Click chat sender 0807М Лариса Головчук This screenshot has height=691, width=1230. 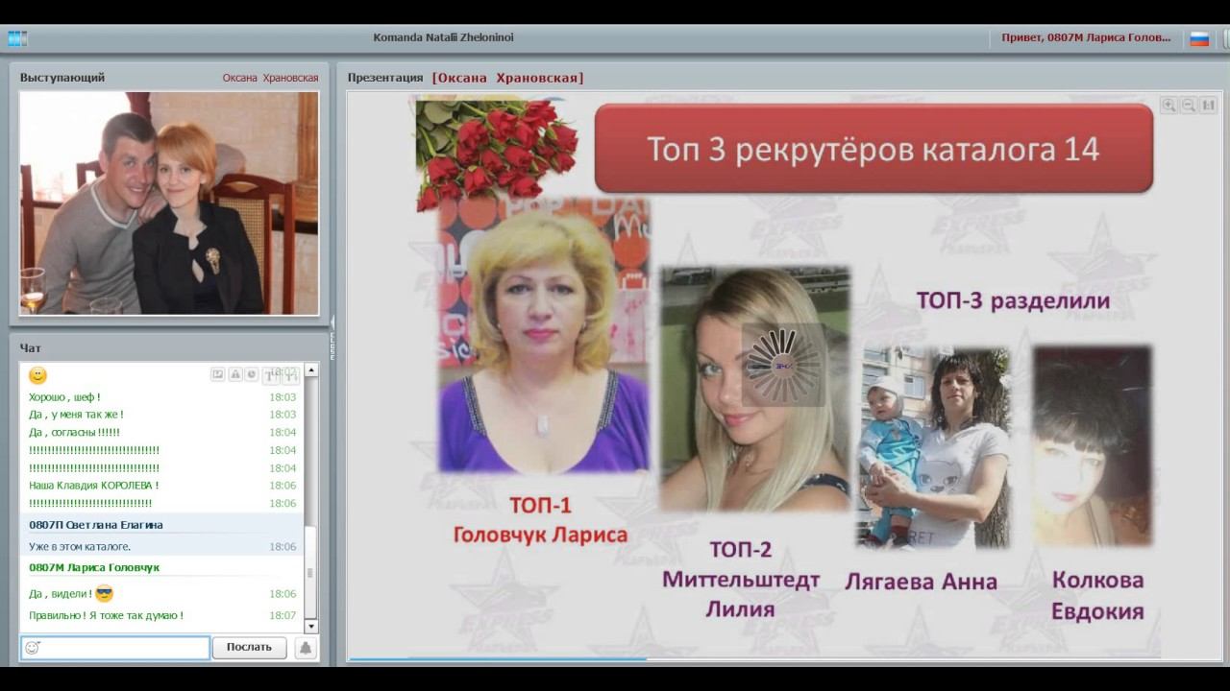94,567
